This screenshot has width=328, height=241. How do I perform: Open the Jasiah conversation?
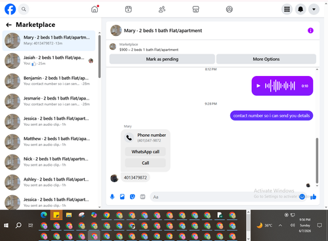pyautogui.click(x=49, y=61)
